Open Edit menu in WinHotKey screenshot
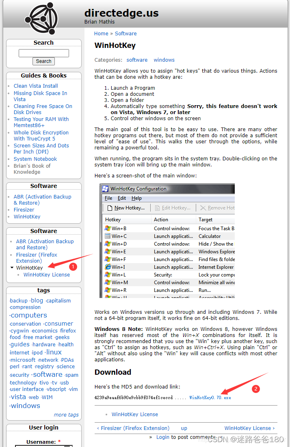Screen dimensions: 290x447 pyautogui.click(x=121, y=198)
